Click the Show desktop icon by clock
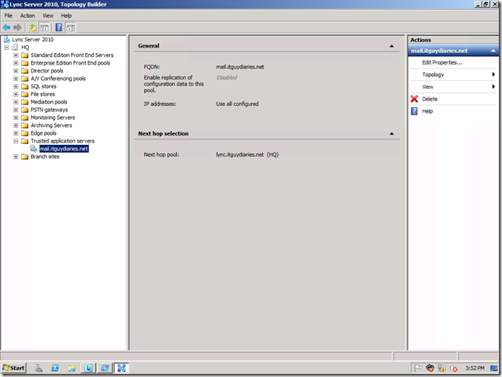Viewport: 502px width, 377px height. [x=494, y=368]
